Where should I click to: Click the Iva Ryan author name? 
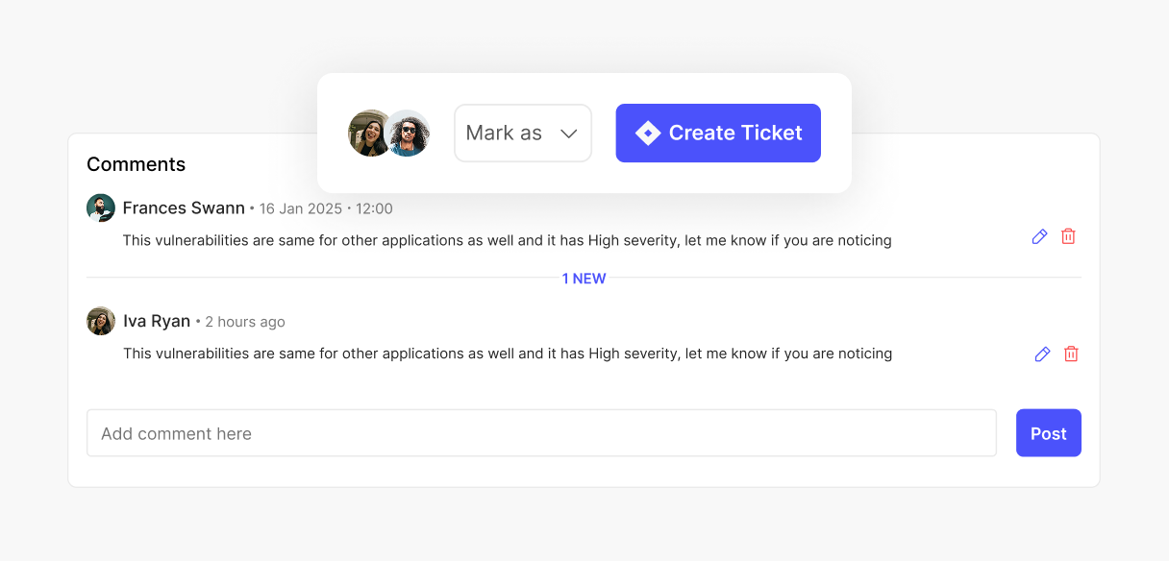(157, 322)
